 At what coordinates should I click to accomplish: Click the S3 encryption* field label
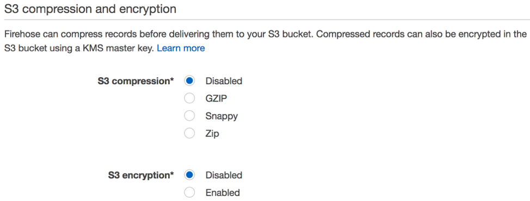[x=141, y=175]
